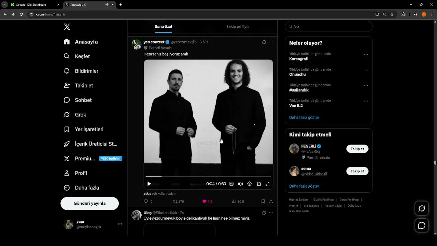
Task: Click the Gönderi yayınla button
Action: pos(89,203)
